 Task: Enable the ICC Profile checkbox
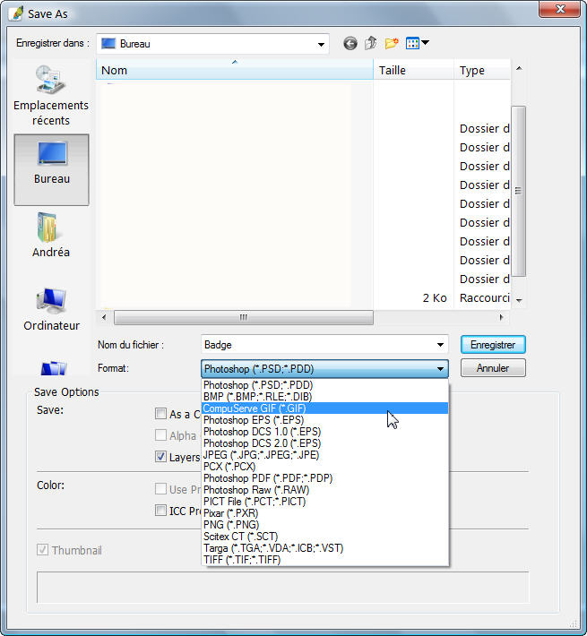tap(160, 511)
